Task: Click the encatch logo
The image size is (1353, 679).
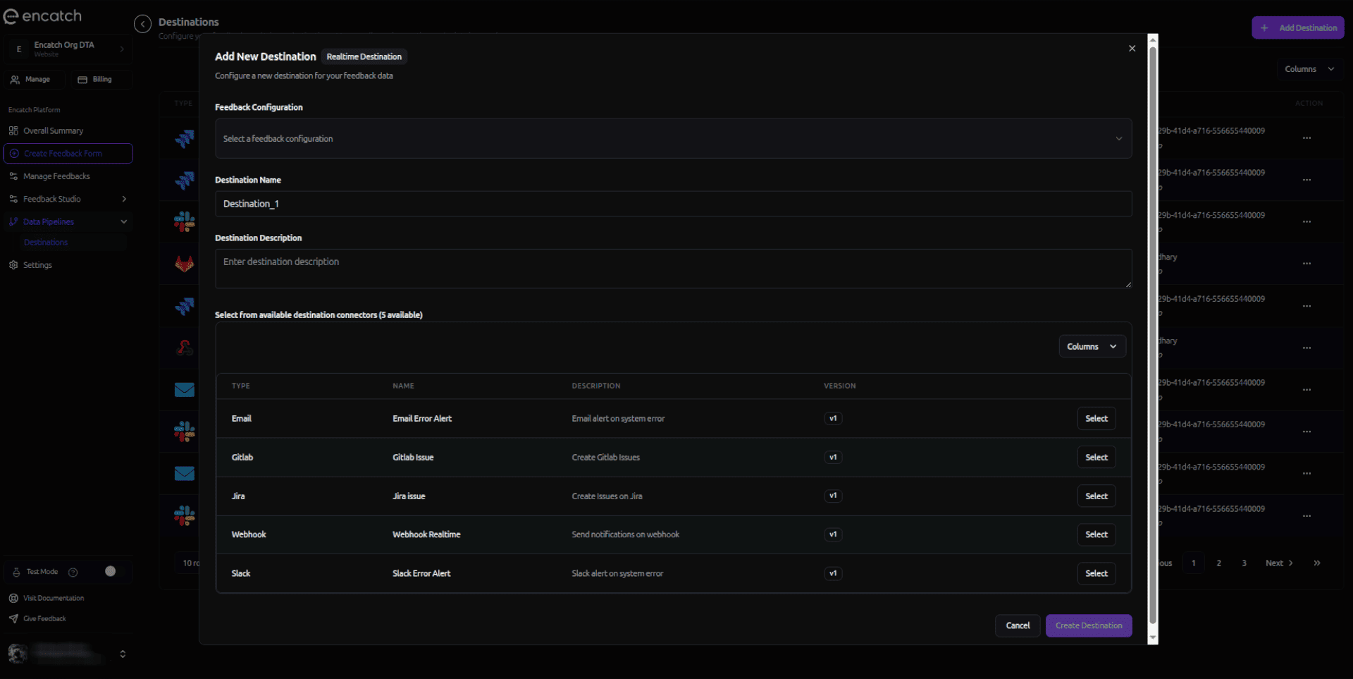Action: [42, 16]
